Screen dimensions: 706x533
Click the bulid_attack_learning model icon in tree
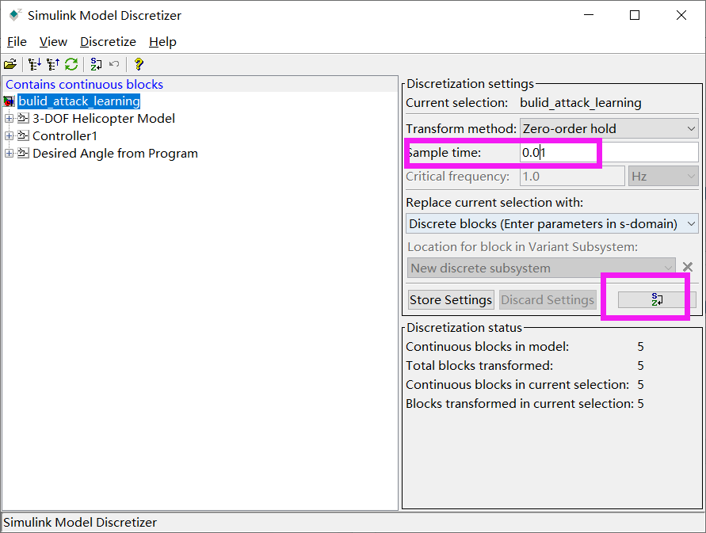pos(9,101)
